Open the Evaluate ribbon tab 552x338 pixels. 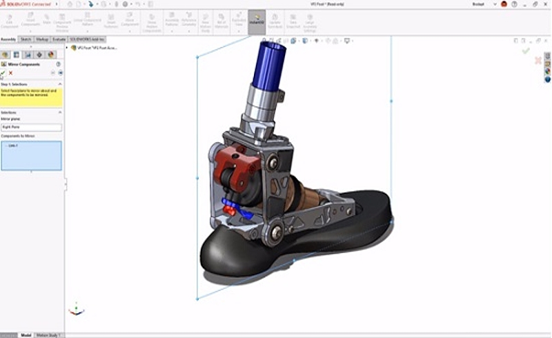[59, 39]
